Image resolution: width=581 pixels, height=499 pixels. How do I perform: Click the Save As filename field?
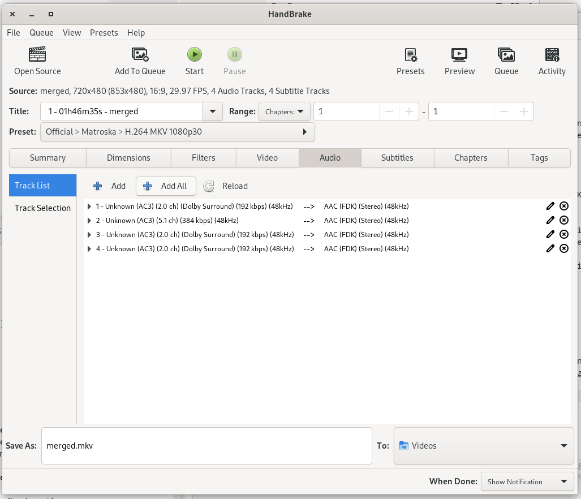(206, 446)
